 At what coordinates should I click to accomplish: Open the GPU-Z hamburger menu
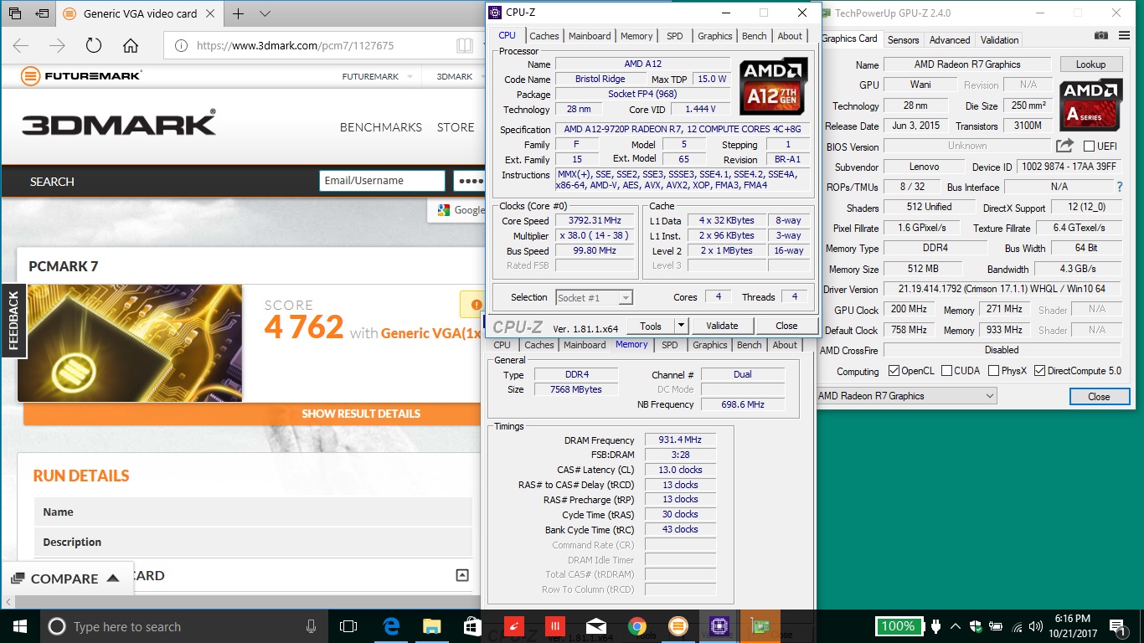1122,35
